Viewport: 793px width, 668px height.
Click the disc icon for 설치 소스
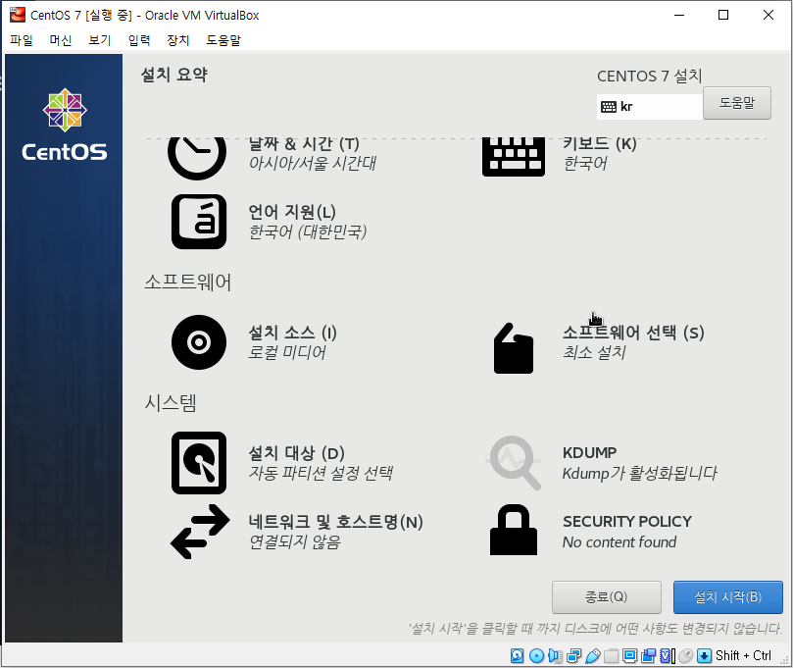pos(199,342)
